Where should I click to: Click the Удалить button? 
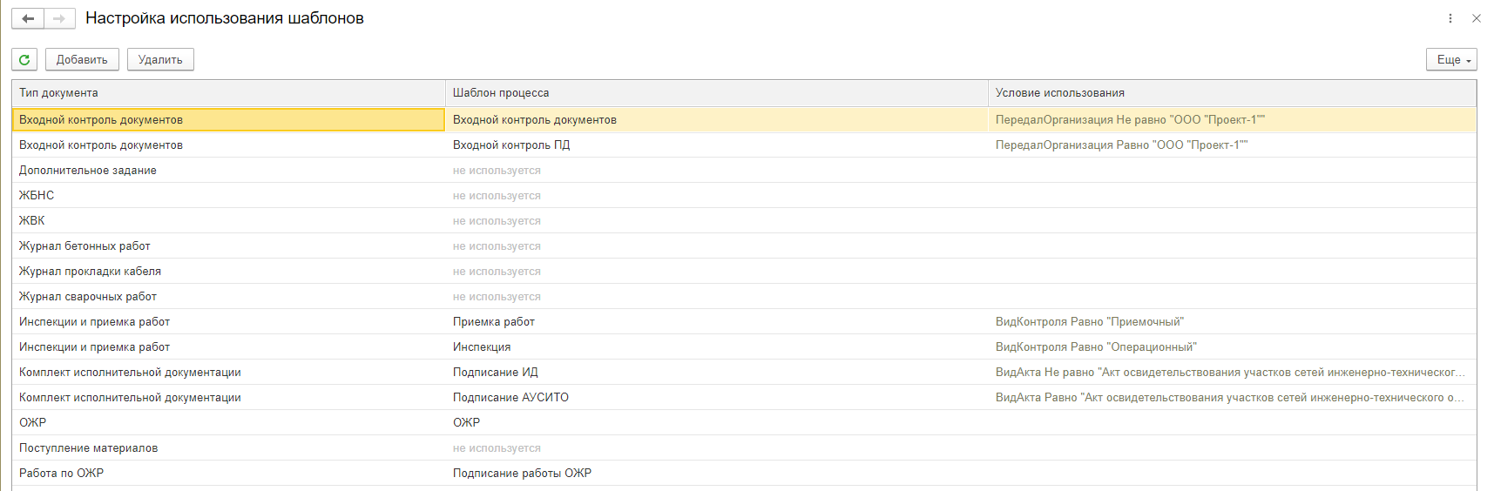[160, 59]
